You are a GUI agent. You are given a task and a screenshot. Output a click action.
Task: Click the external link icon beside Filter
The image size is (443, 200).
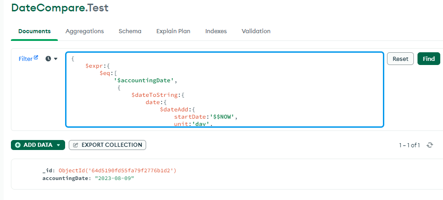pos(36,58)
